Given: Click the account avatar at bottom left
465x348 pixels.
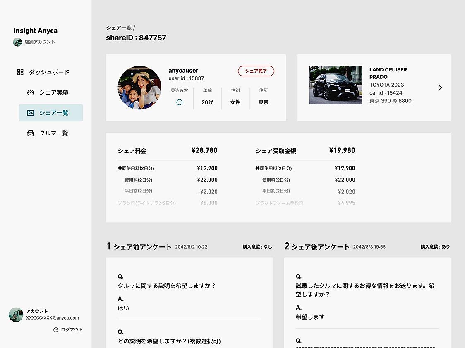Looking at the screenshot, I should (16, 315).
